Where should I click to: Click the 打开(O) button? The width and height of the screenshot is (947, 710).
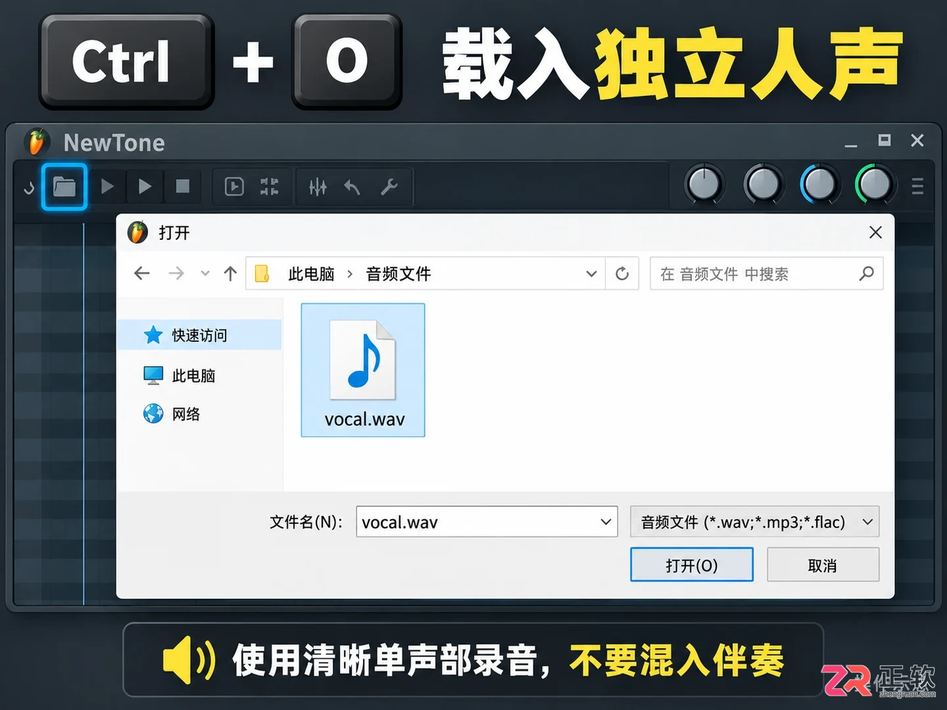coord(692,565)
